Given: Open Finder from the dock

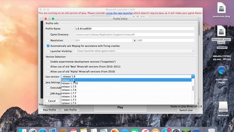Looking at the screenshot, I should click(x=22, y=130).
